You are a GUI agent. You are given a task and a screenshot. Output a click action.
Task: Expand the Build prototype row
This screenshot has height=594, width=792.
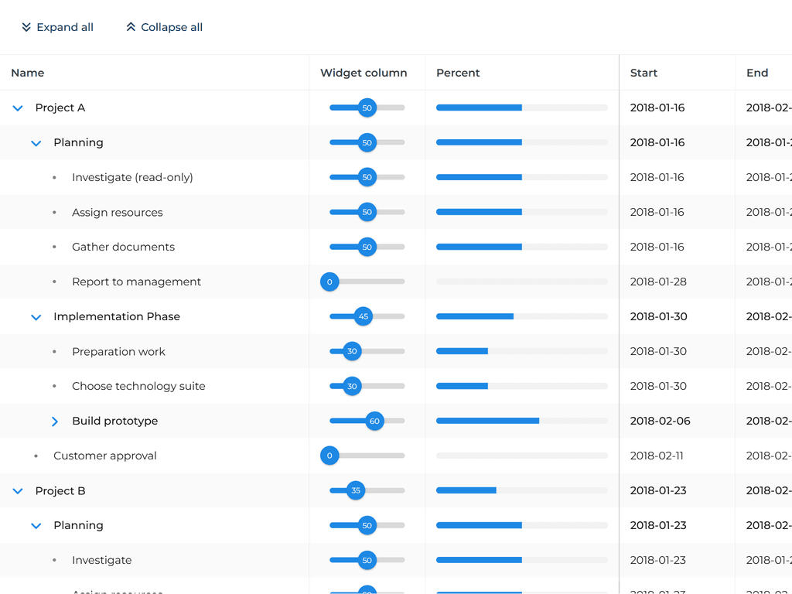(x=54, y=422)
